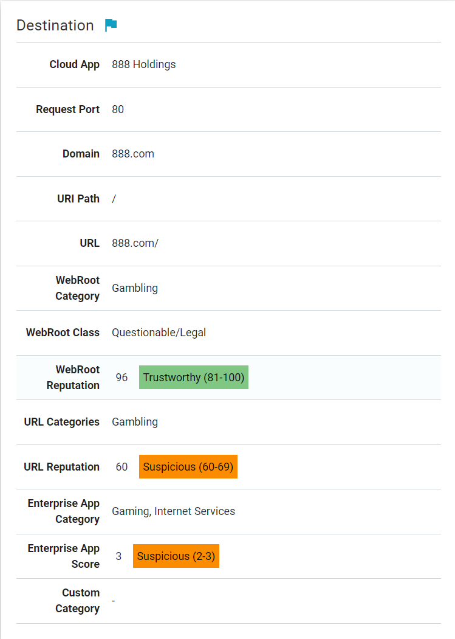
Task: Click the green Trustworthy (81-100) badge
Action: [194, 378]
